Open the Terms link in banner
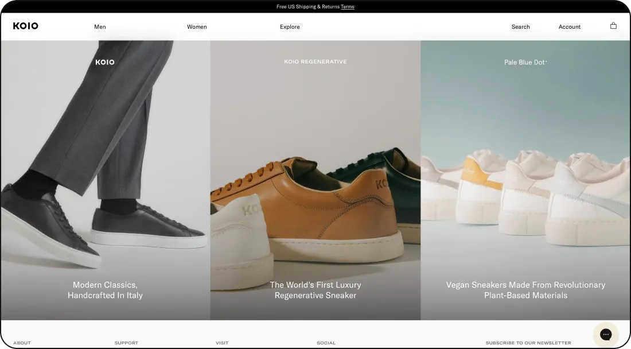This screenshot has width=631, height=349. point(347,6)
